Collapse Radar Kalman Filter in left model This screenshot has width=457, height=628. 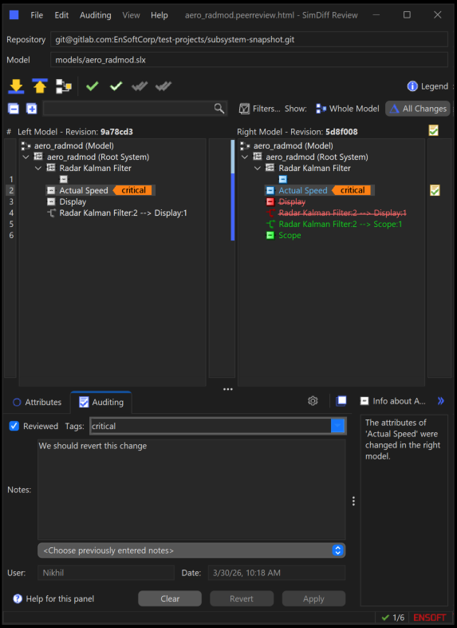coord(39,169)
